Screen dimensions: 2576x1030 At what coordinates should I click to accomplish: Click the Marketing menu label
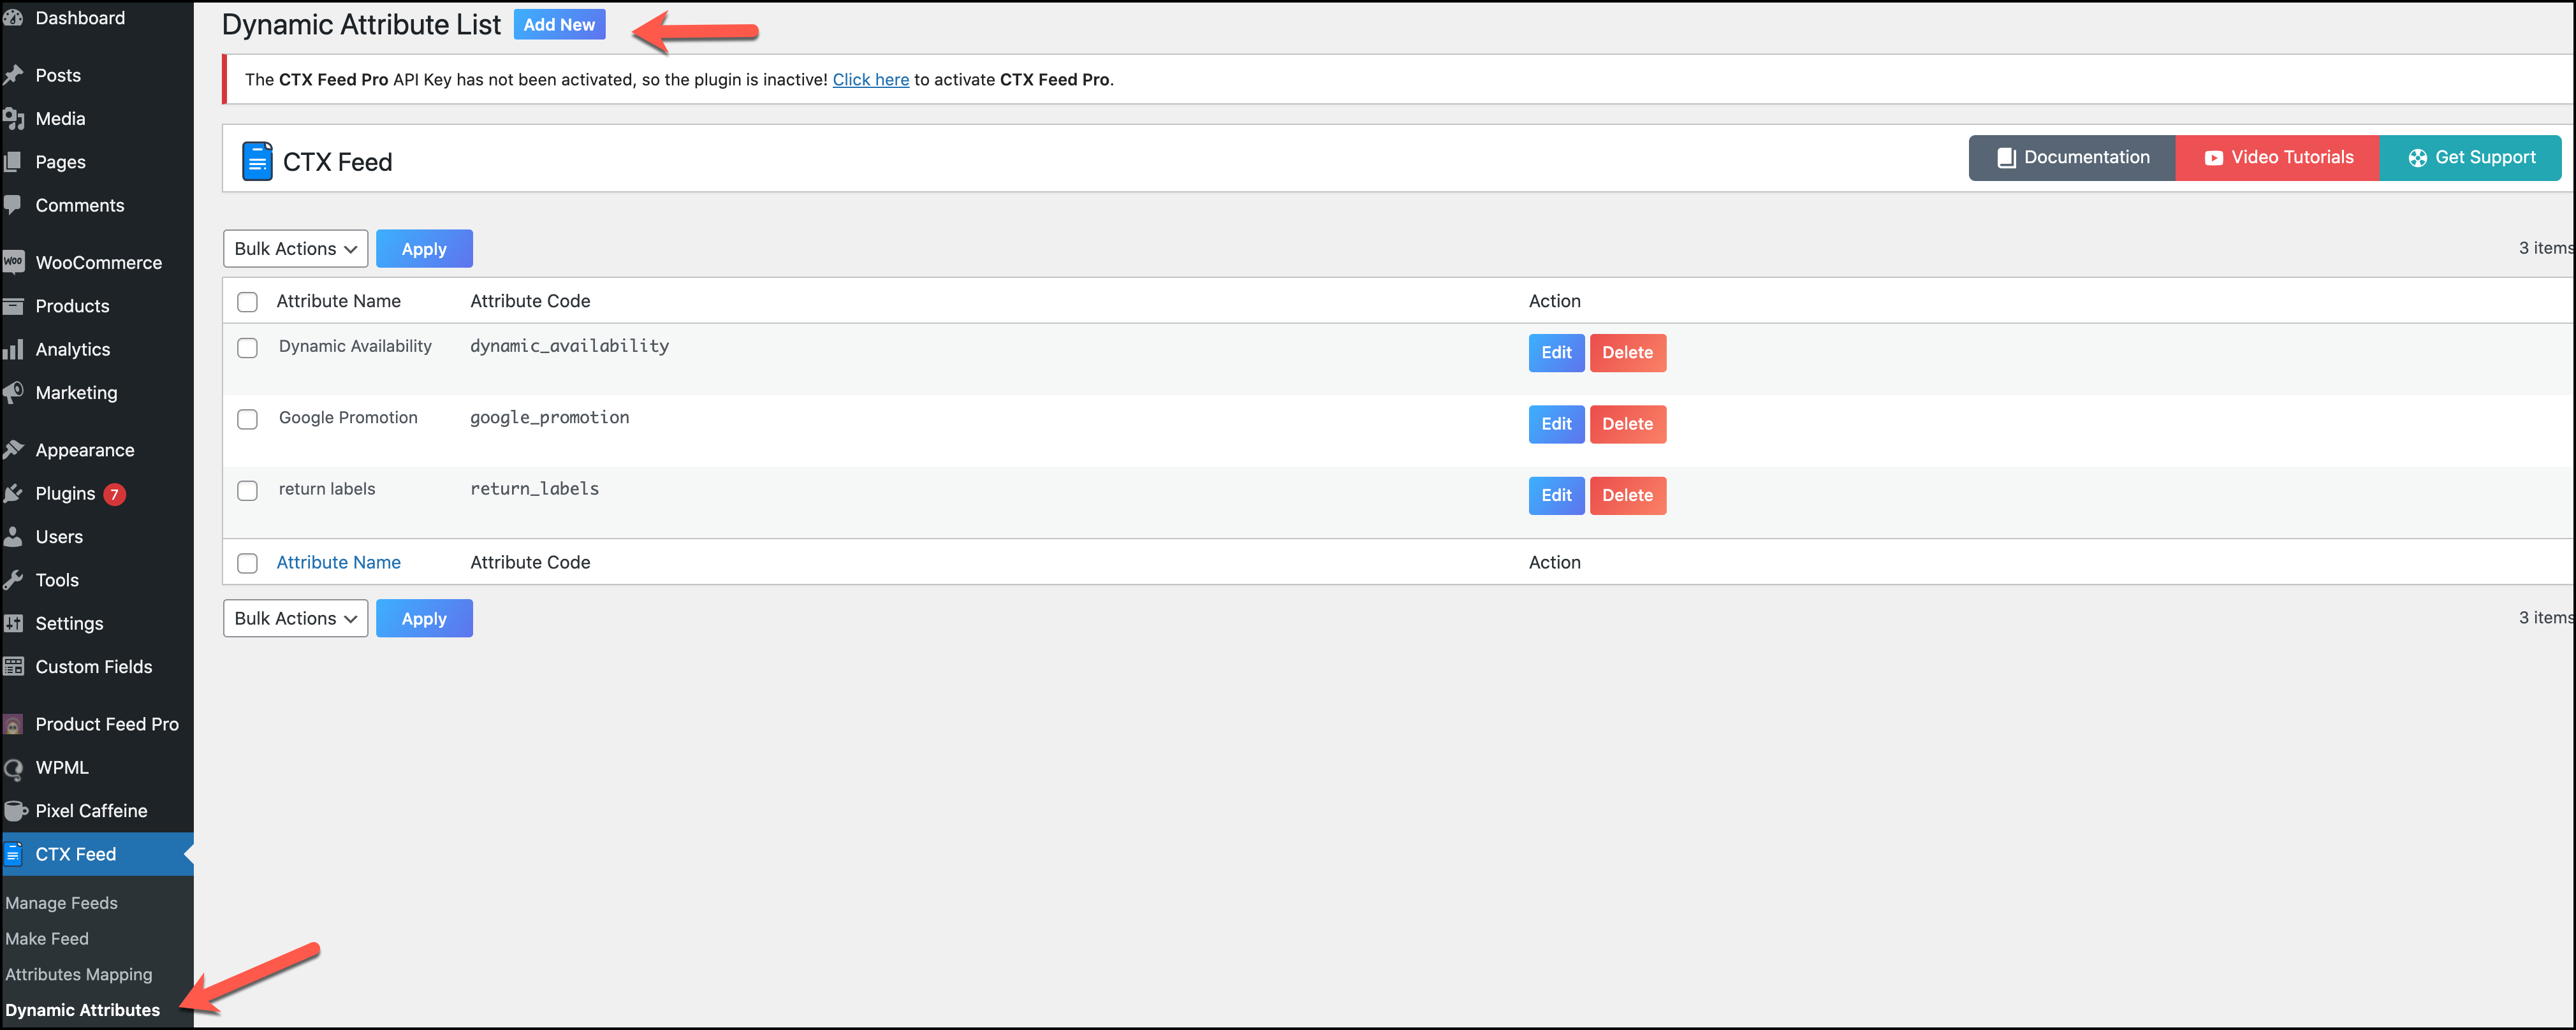[77, 393]
